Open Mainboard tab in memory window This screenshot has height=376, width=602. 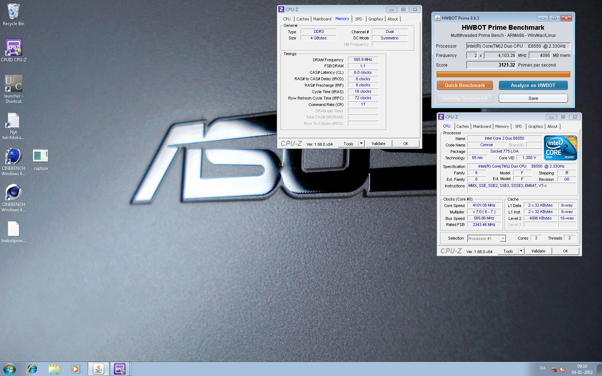(x=322, y=19)
